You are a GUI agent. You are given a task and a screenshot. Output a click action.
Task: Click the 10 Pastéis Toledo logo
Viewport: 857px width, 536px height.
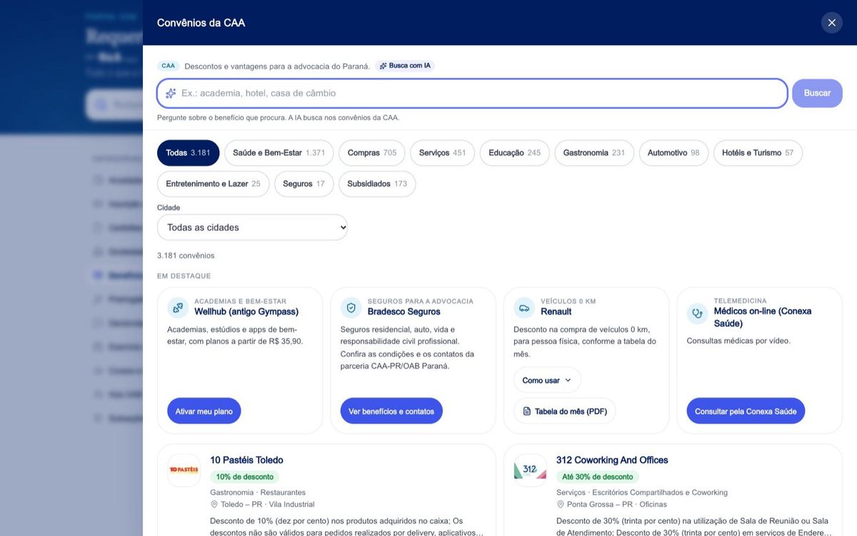click(x=184, y=470)
